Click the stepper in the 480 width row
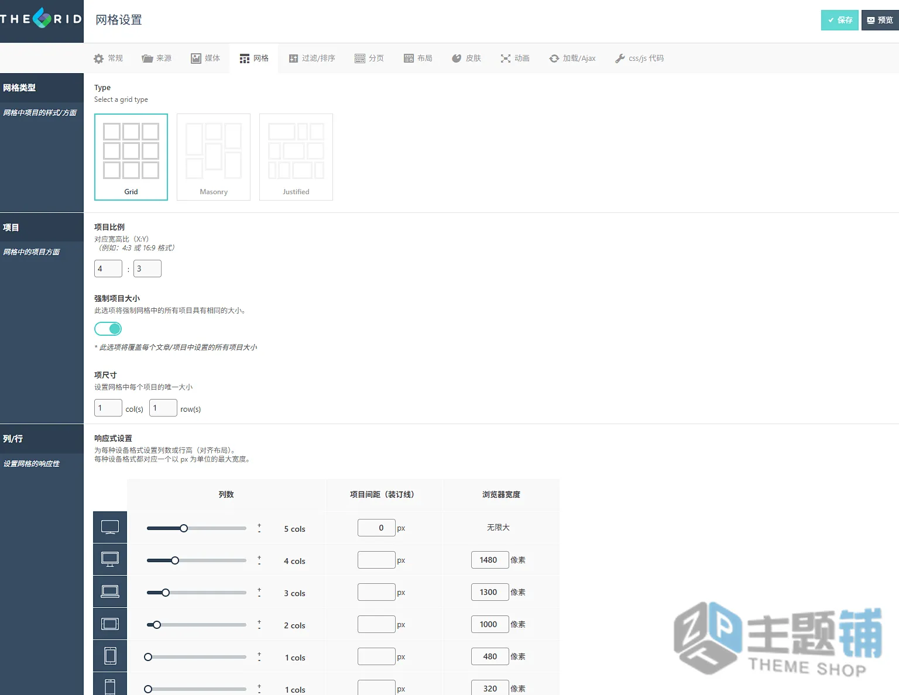Viewport: 899px width, 695px height. pos(259,657)
